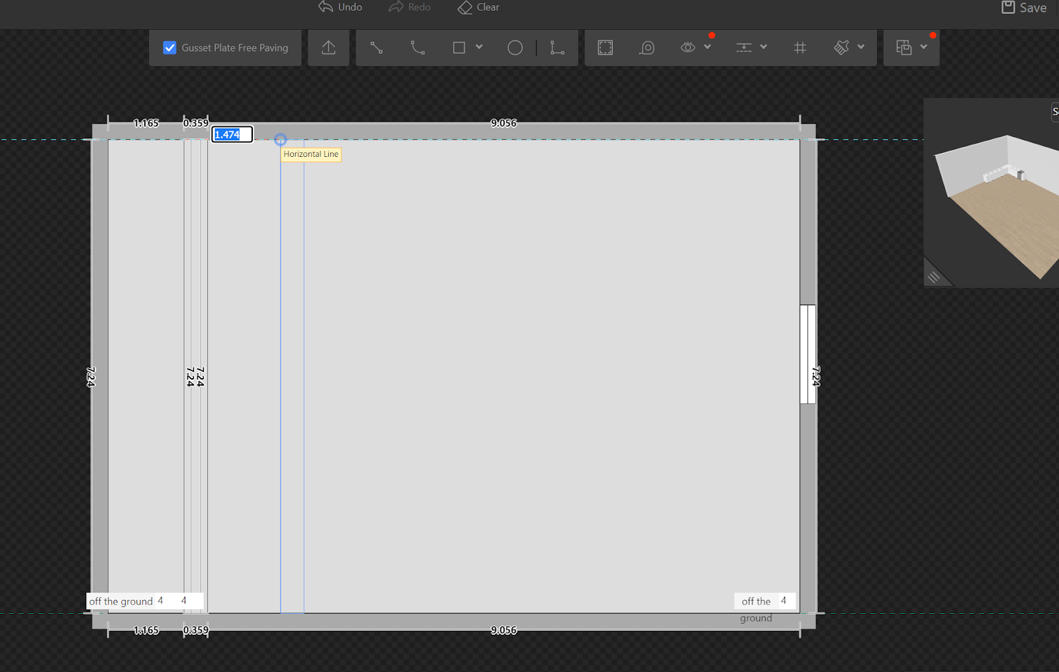Select the corner polyline tool

point(557,48)
